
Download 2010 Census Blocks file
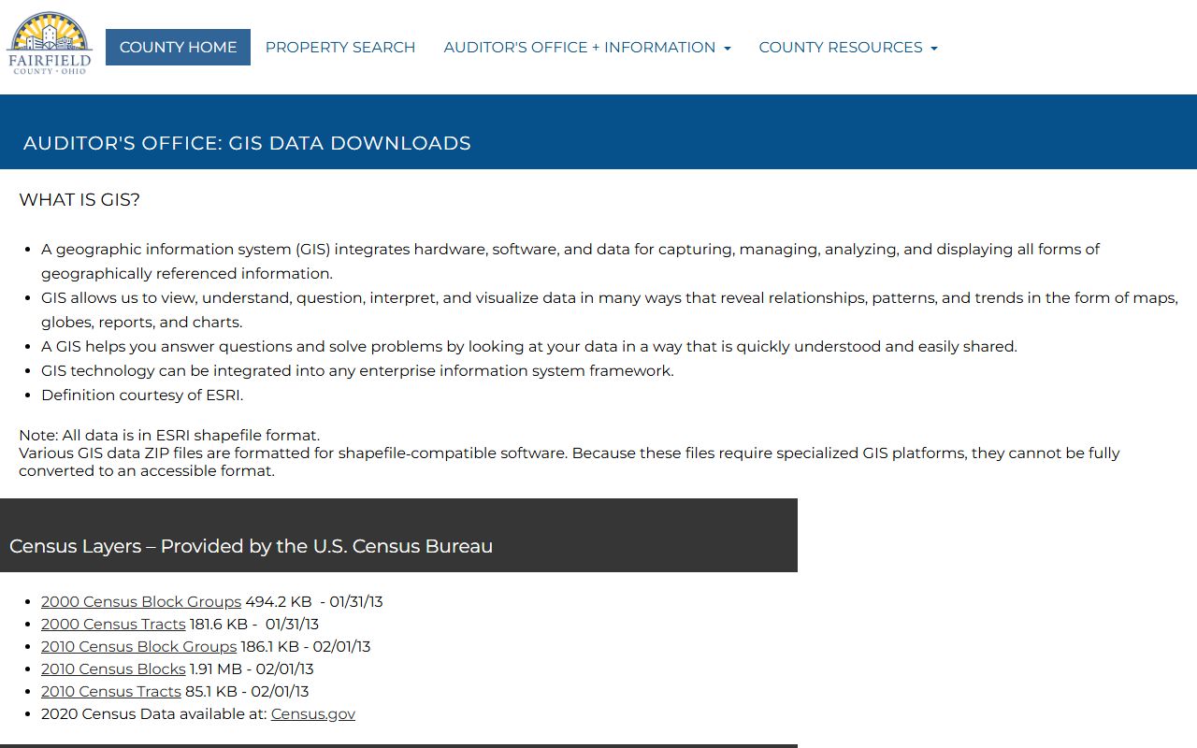click(113, 669)
